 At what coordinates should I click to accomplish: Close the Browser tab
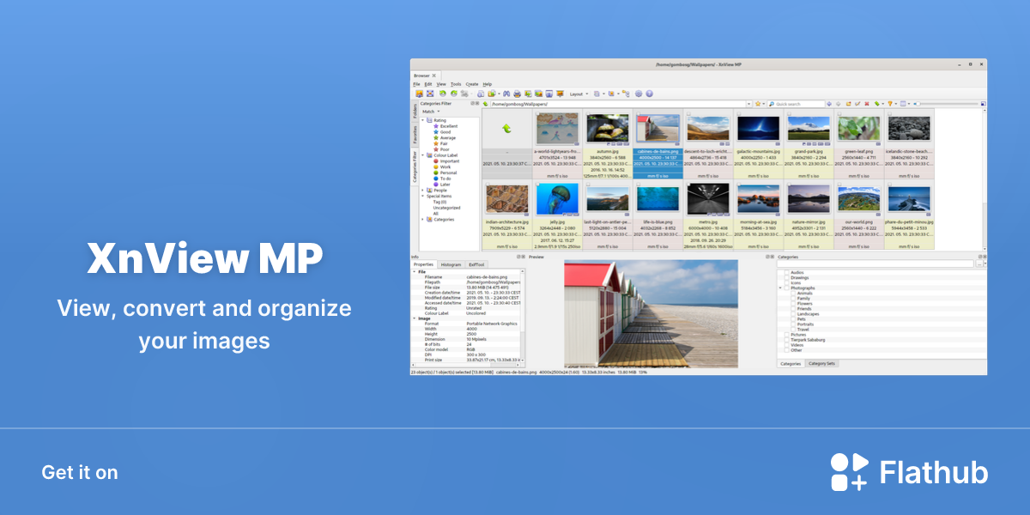pyautogui.click(x=434, y=76)
